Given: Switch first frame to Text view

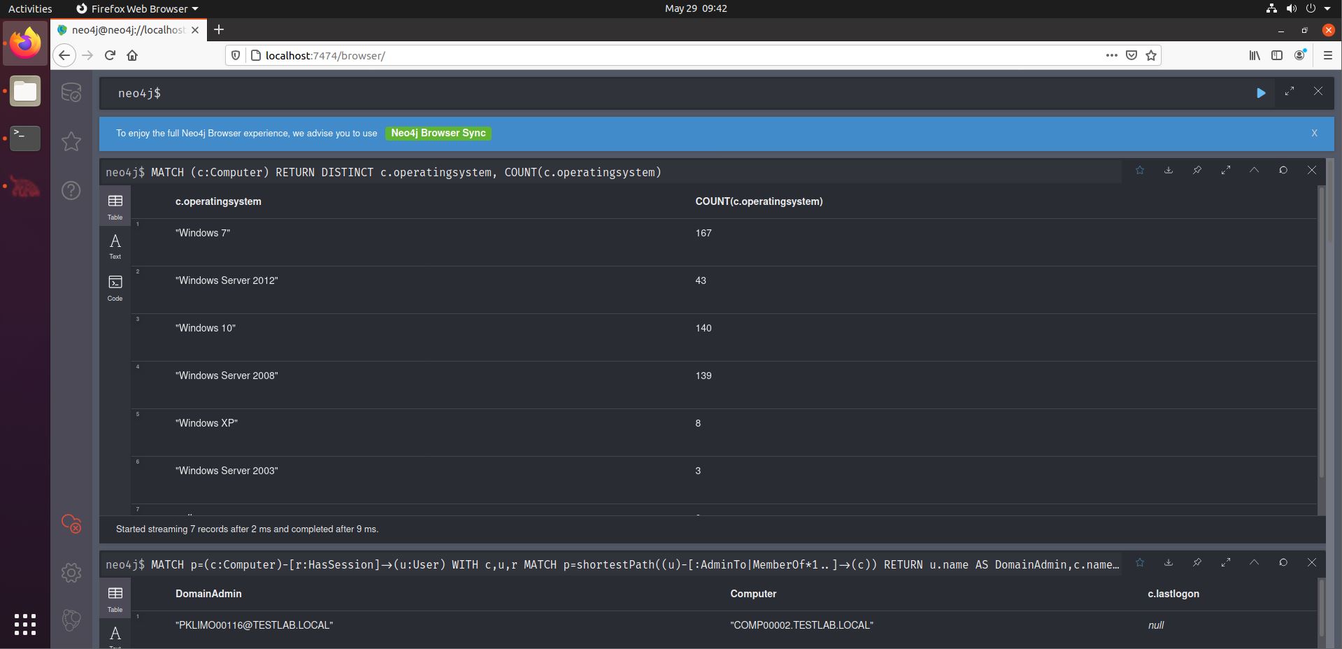Looking at the screenshot, I should (115, 246).
